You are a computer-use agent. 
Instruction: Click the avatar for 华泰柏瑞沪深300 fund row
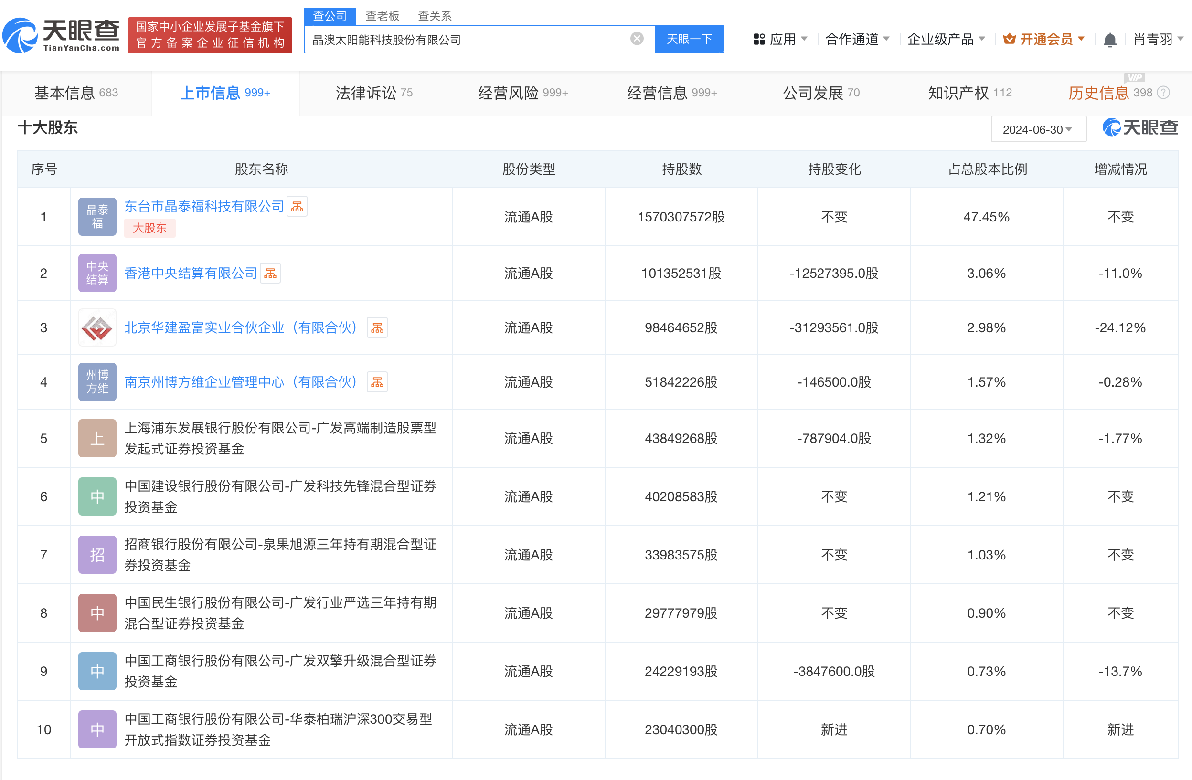[x=97, y=729]
